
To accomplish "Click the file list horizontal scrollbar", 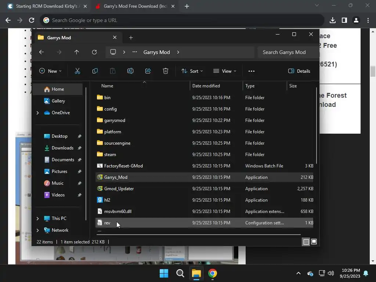I will click(x=199, y=234).
